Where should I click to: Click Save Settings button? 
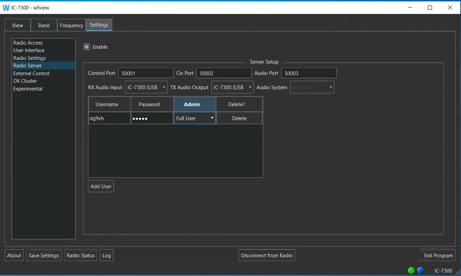(x=44, y=255)
